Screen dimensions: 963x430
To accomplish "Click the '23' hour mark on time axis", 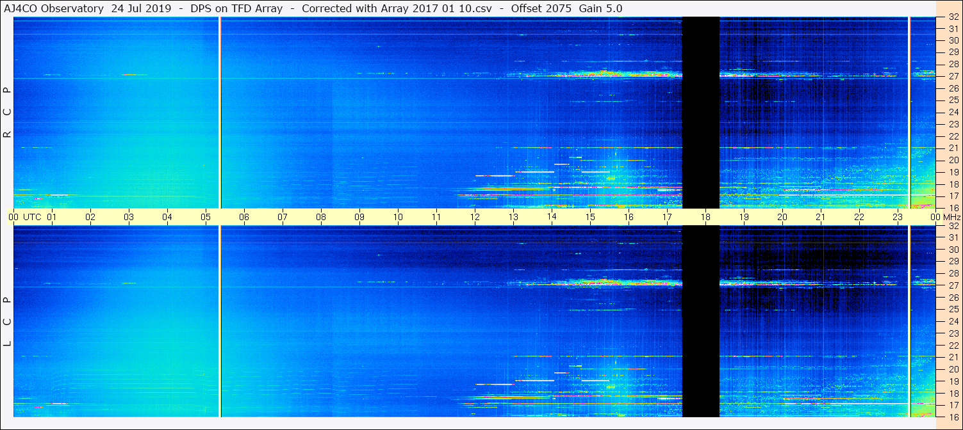I will coord(898,217).
